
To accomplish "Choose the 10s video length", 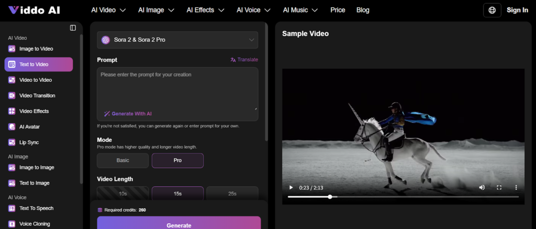I will [122, 194].
